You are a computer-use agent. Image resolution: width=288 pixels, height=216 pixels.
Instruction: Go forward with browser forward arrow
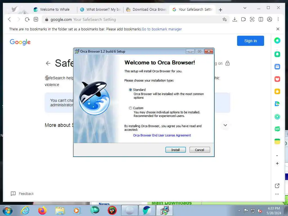(18, 19)
